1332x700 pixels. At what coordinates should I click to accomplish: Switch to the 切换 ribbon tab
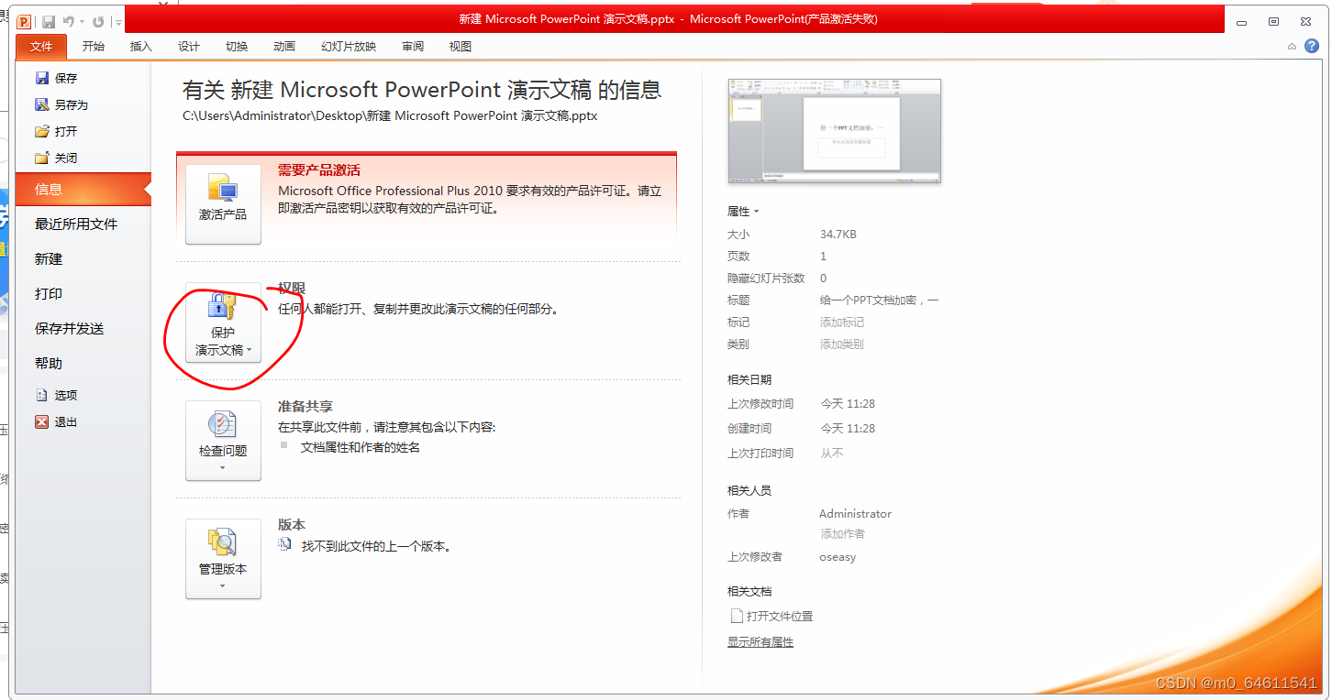[x=237, y=47]
